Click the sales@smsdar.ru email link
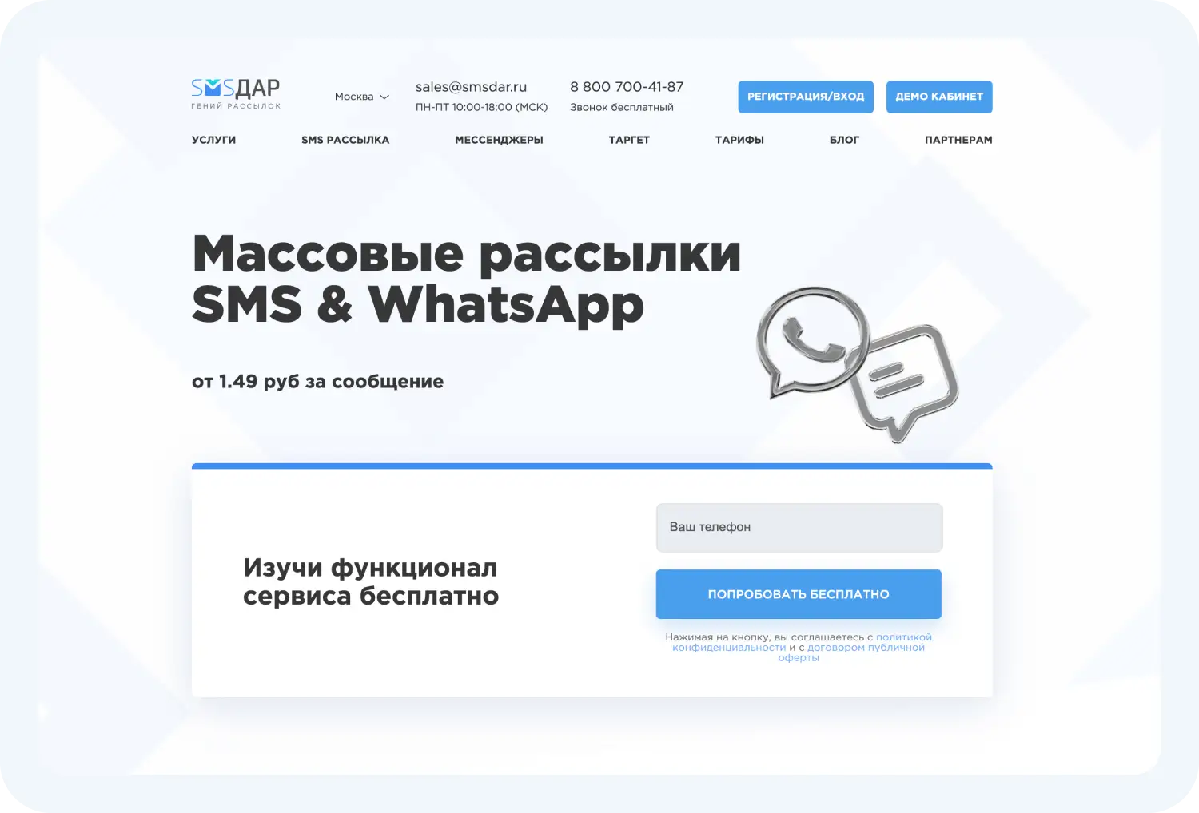The width and height of the screenshot is (1199, 813). (471, 87)
